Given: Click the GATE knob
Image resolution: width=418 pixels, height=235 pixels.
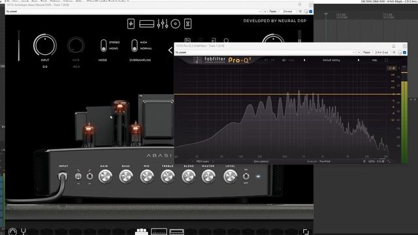Looking at the screenshot, I should tap(76, 46).
